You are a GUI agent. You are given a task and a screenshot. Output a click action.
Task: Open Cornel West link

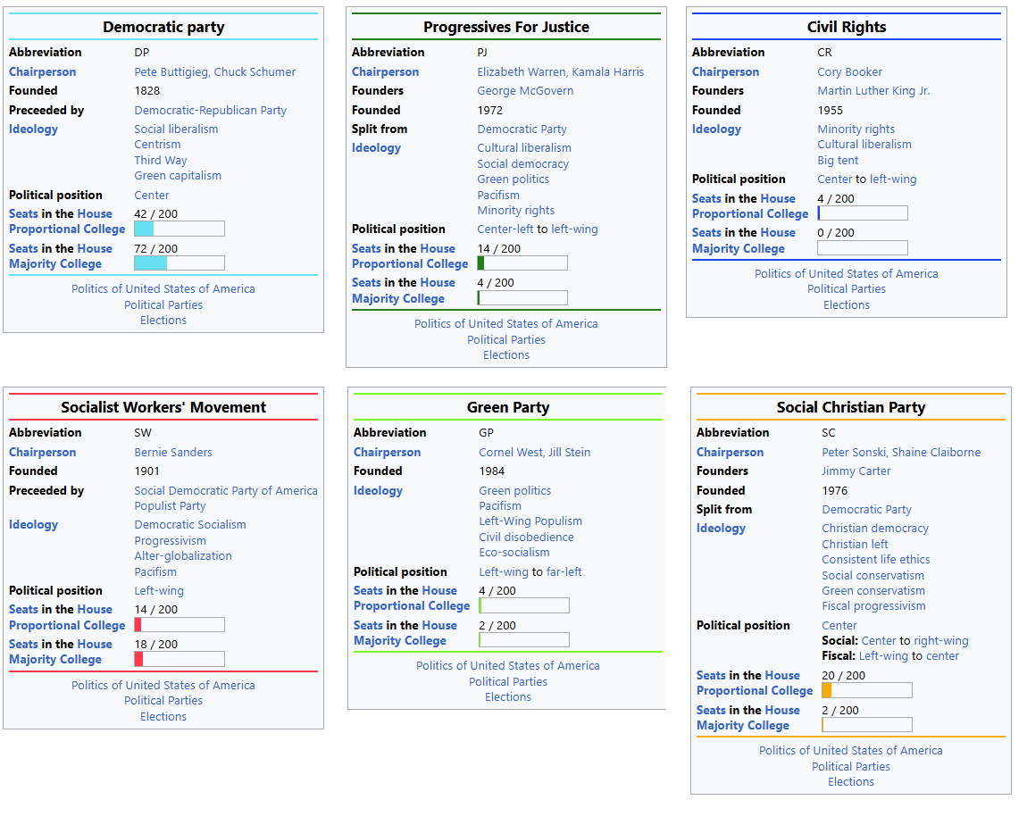tap(511, 453)
